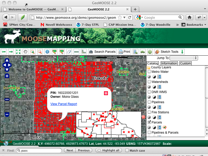Choose the second select-features pencil tool

(62, 52)
